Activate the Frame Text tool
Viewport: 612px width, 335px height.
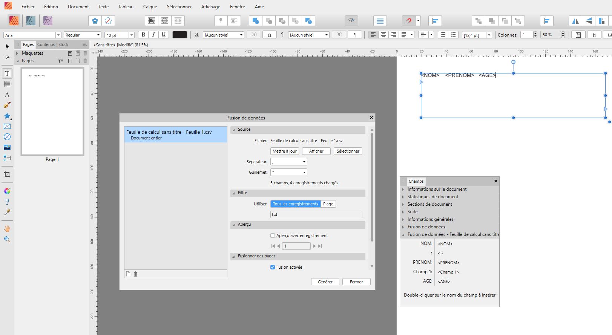pyautogui.click(x=7, y=73)
